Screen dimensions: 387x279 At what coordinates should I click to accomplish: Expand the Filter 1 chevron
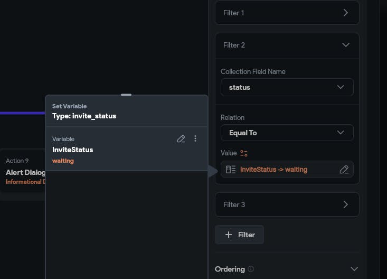click(346, 13)
